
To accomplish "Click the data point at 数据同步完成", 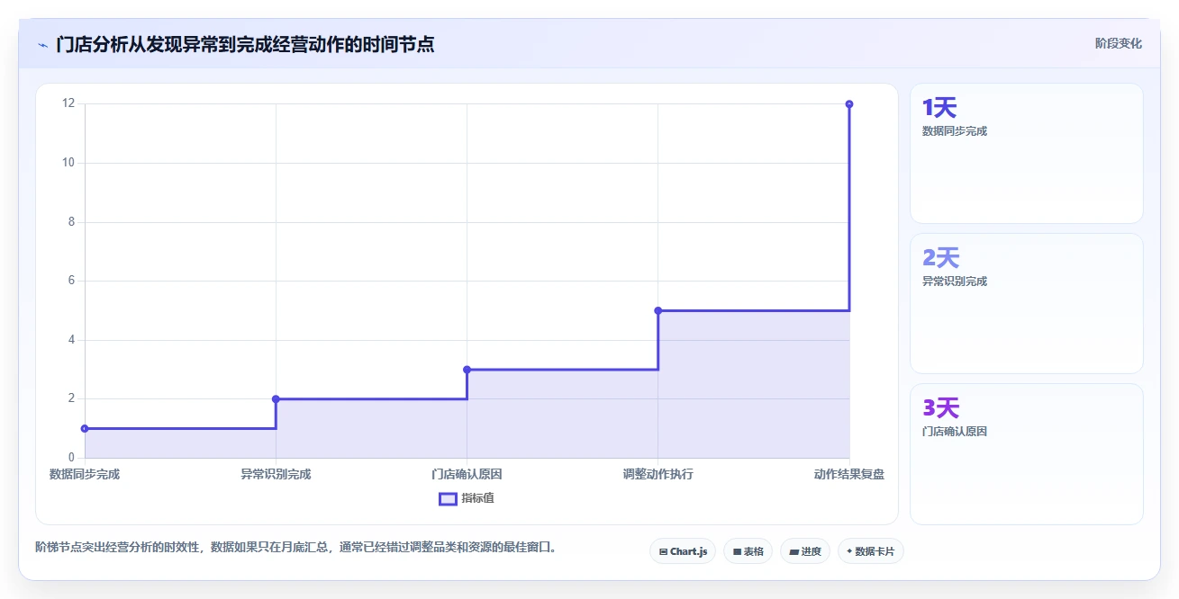I will click(x=85, y=428).
